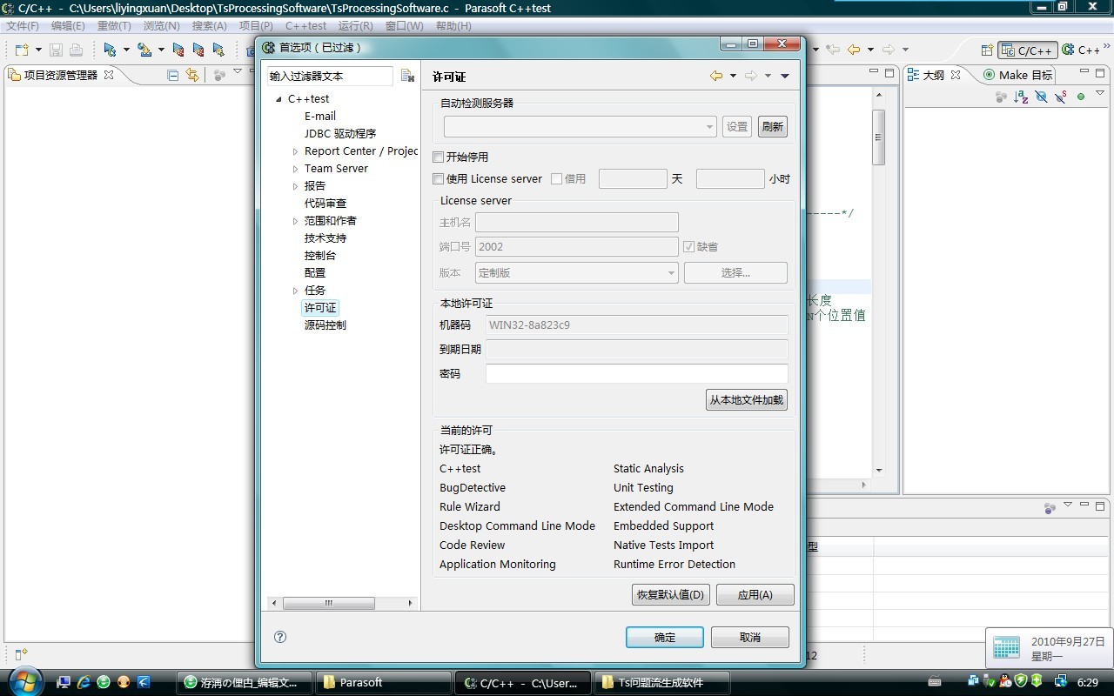Open the 运行(R) menu
Screen dimensions: 1114x696
pos(355,26)
